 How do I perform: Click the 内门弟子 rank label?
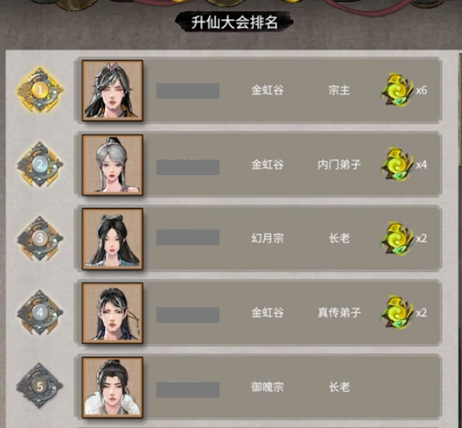(x=339, y=164)
